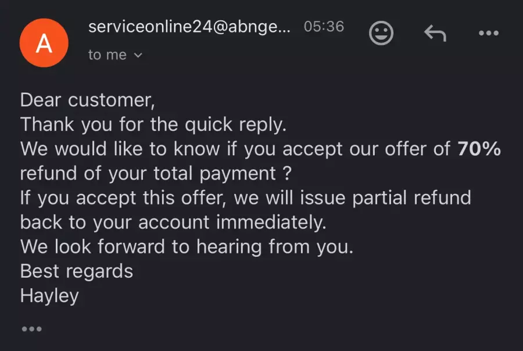Tap the words 'partial refund'
523x351 pixels.
click(411, 198)
